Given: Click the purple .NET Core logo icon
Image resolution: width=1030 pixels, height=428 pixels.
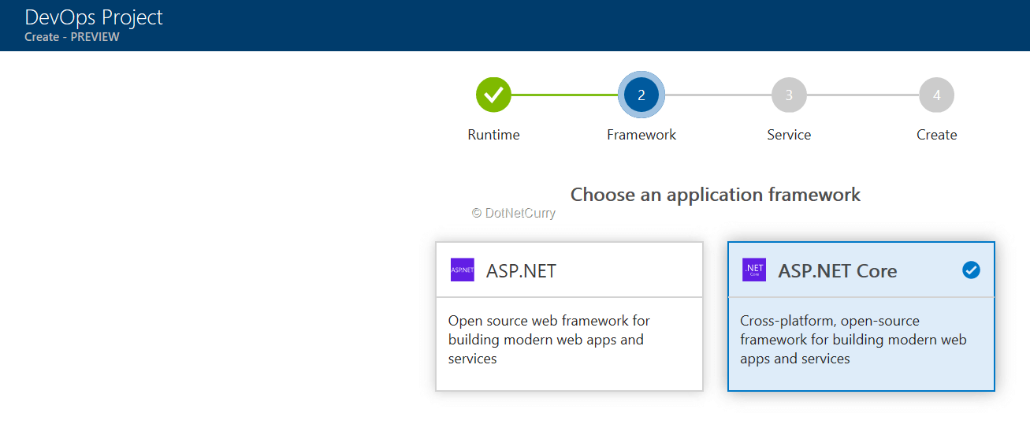Looking at the screenshot, I should (x=754, y=270).
